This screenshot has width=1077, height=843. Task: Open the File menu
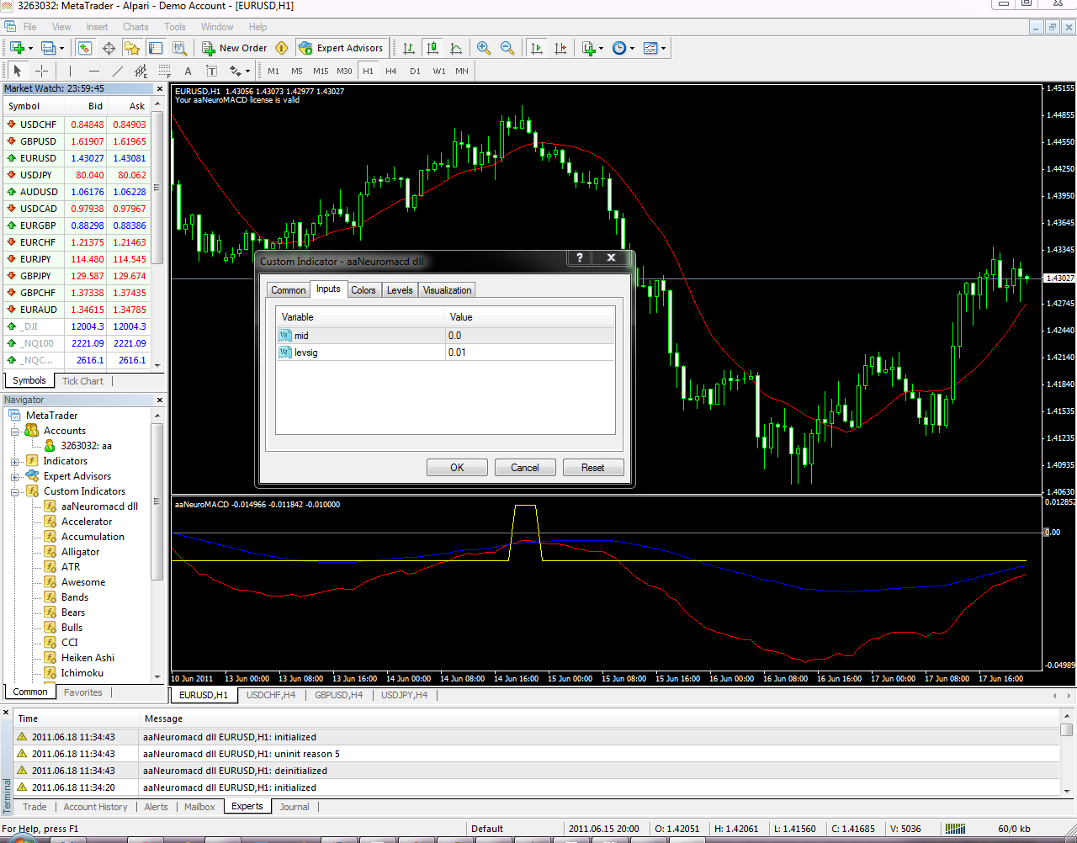coord(29,27)
